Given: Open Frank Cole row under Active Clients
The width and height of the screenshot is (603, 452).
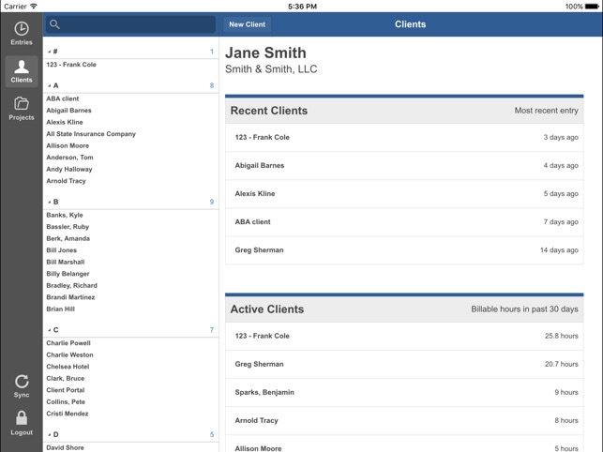Looking at the screenshot, I should 404,336.
